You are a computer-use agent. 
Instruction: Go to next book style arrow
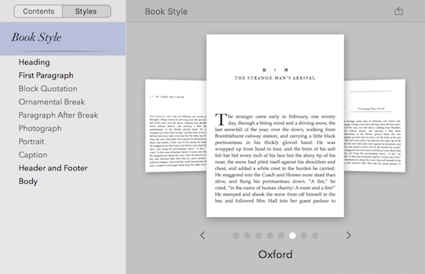pos(348,235)
